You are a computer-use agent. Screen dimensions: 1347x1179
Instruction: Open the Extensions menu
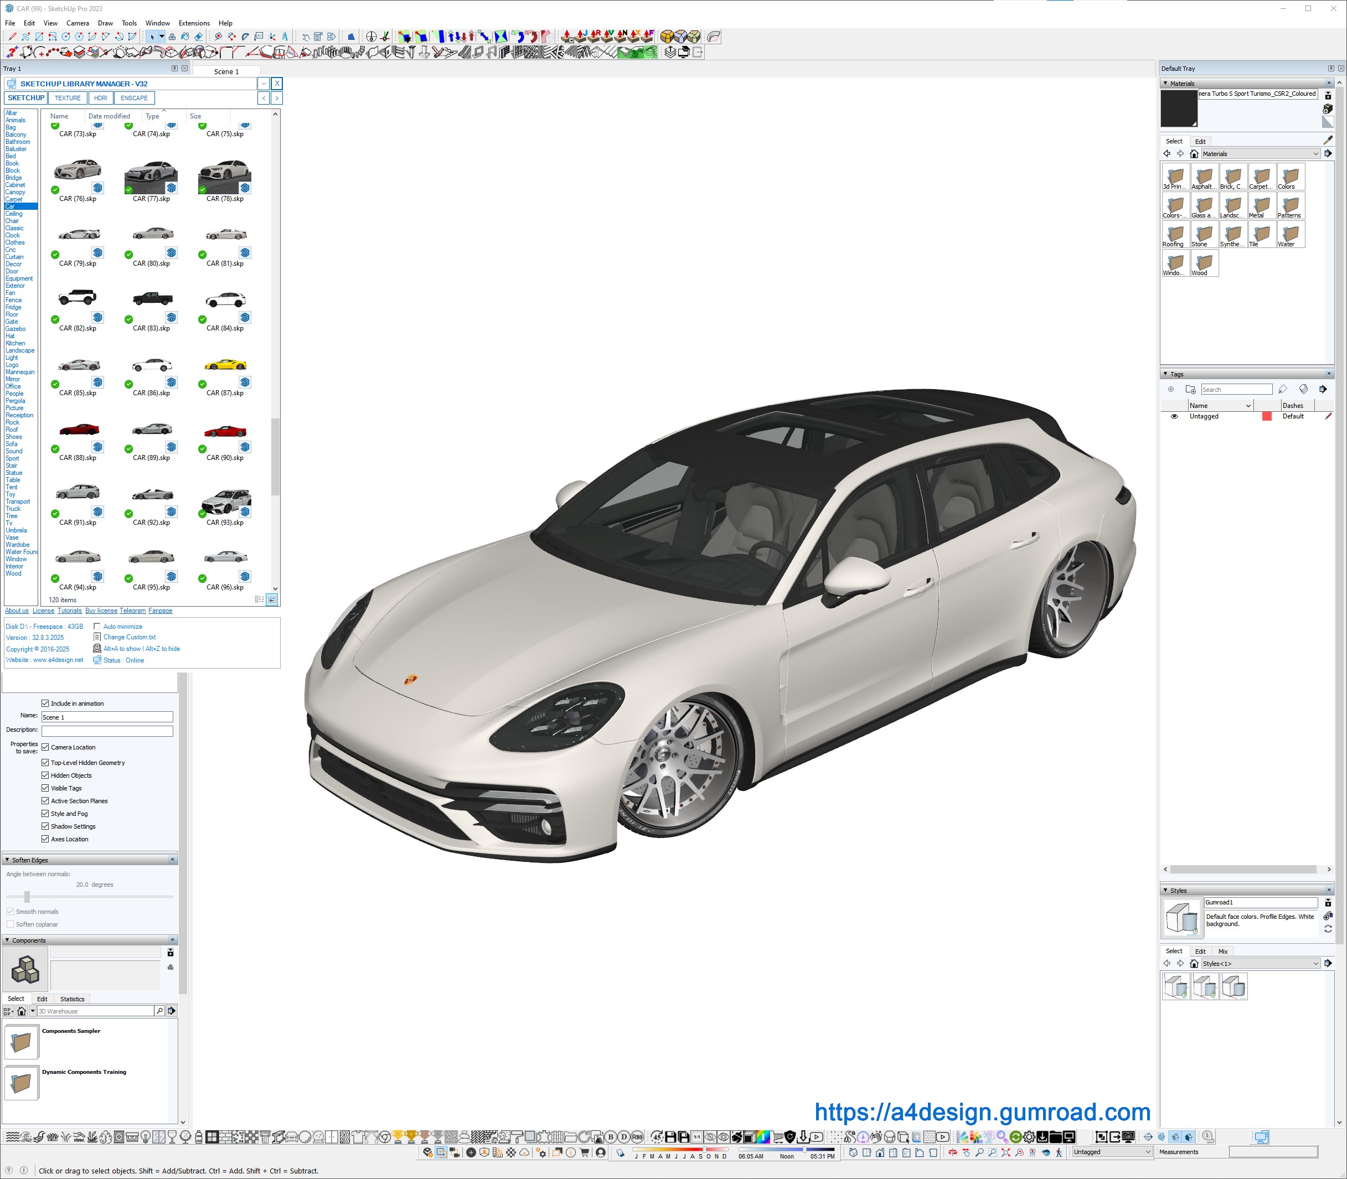point(193,23)
